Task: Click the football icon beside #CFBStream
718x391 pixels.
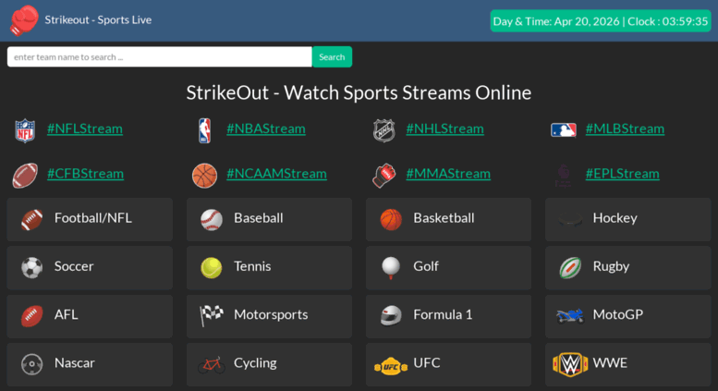Action: [x=25, y=176]
